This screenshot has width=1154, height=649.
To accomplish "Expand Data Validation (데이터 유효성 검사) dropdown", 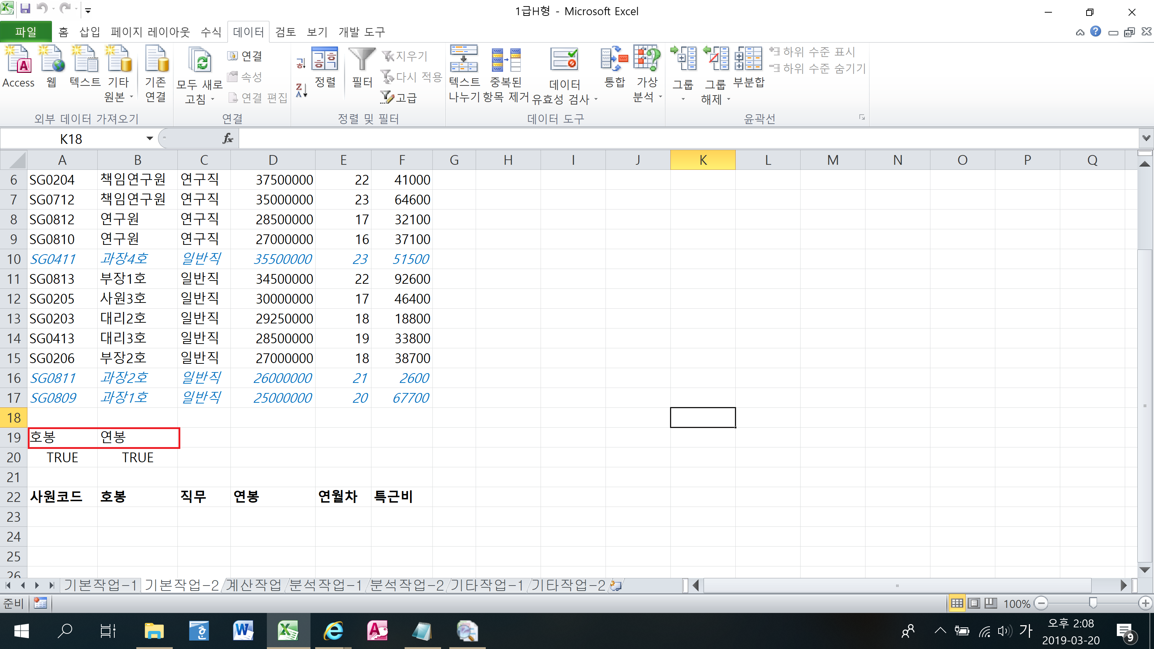I will click(x=596, y=100).
